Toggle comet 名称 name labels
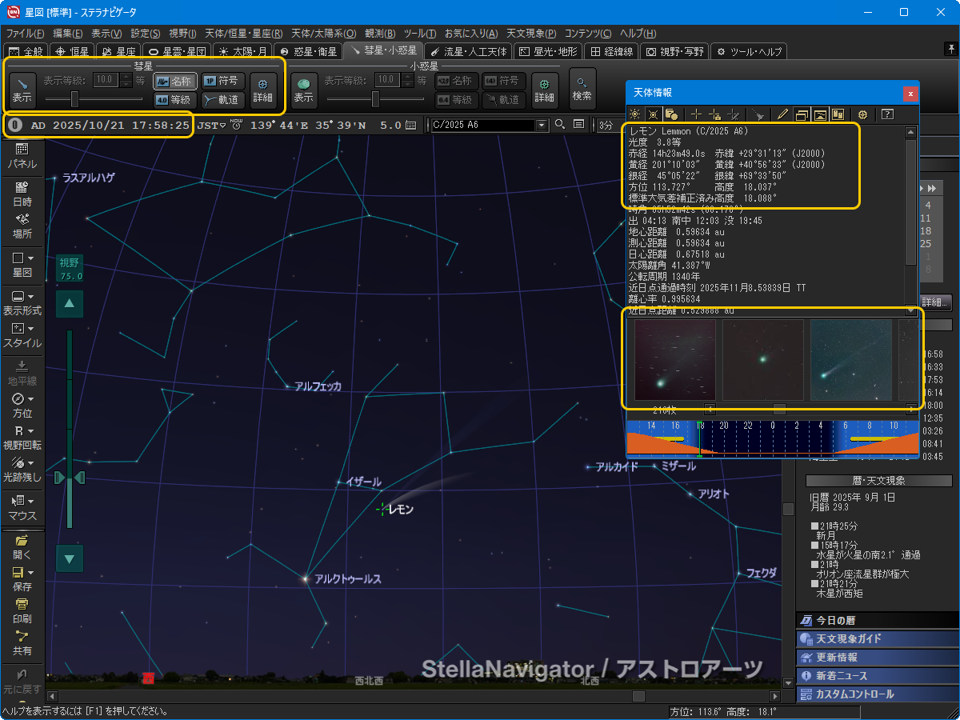 [x=174, y=81]
